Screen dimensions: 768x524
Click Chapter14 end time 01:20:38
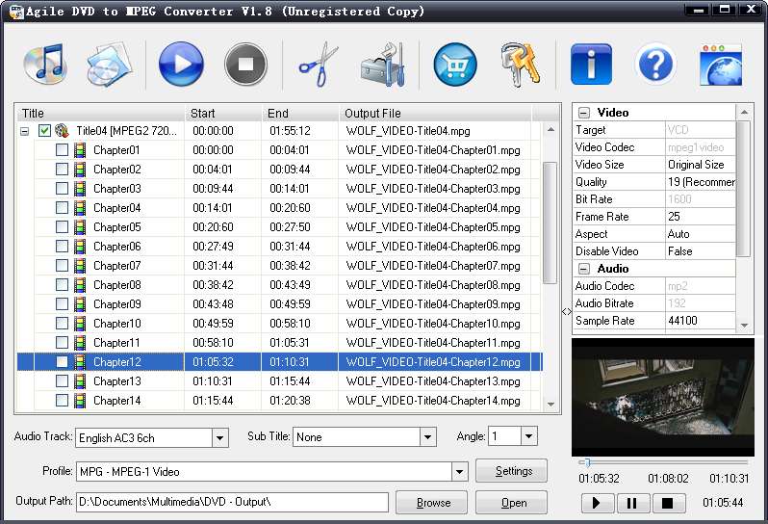coord(290,401)
